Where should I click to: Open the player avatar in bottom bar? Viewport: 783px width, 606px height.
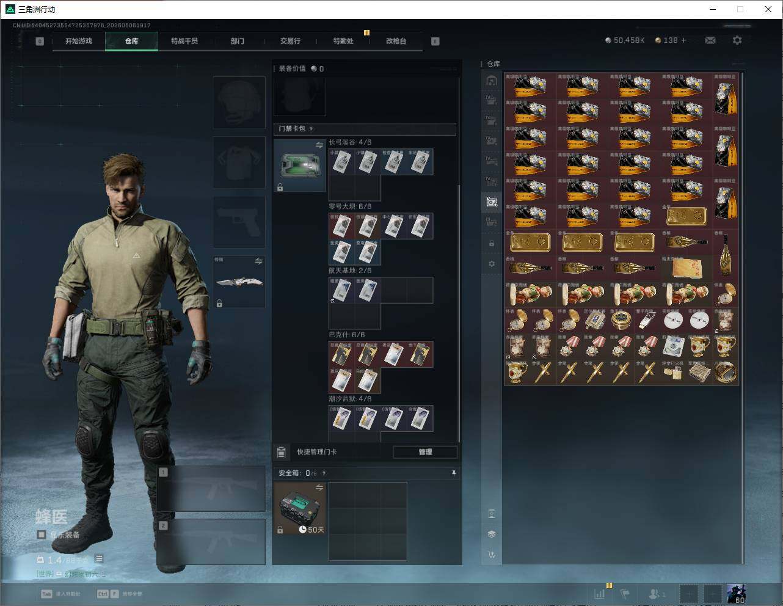click(736, 594)
